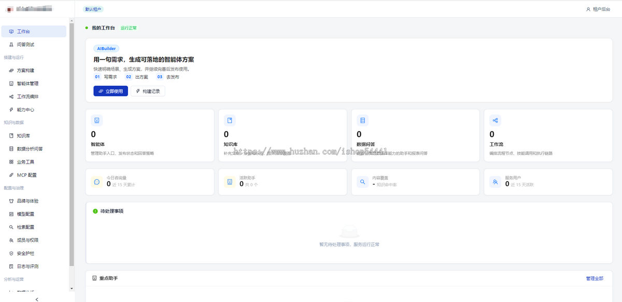Viewport: 622px width, 302px height.
Task: Click the 工作流编排 sidebar icon
Action: click(11, 97)
